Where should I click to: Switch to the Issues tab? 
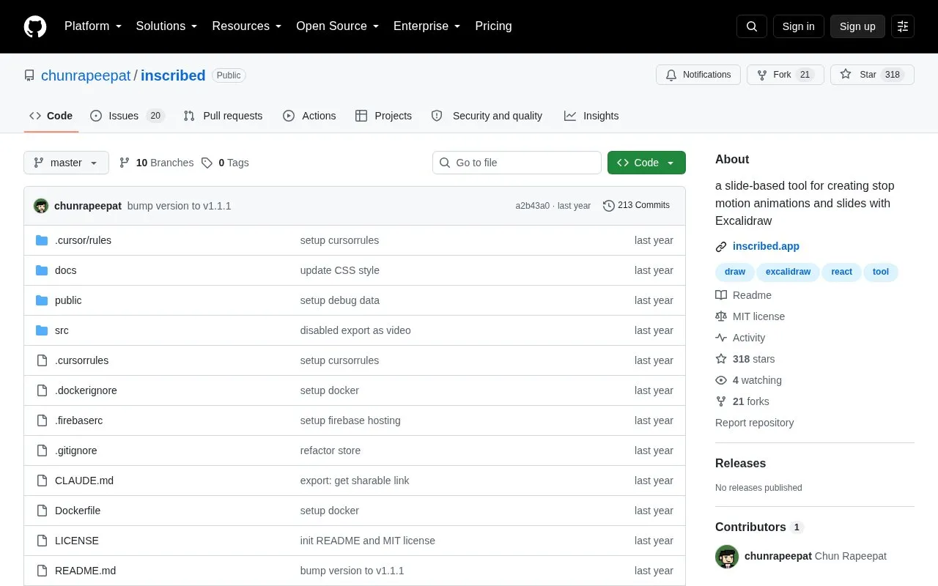click(128, 116)
